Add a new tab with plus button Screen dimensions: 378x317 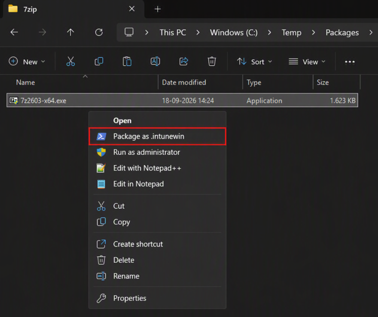[x=158, y=9]
